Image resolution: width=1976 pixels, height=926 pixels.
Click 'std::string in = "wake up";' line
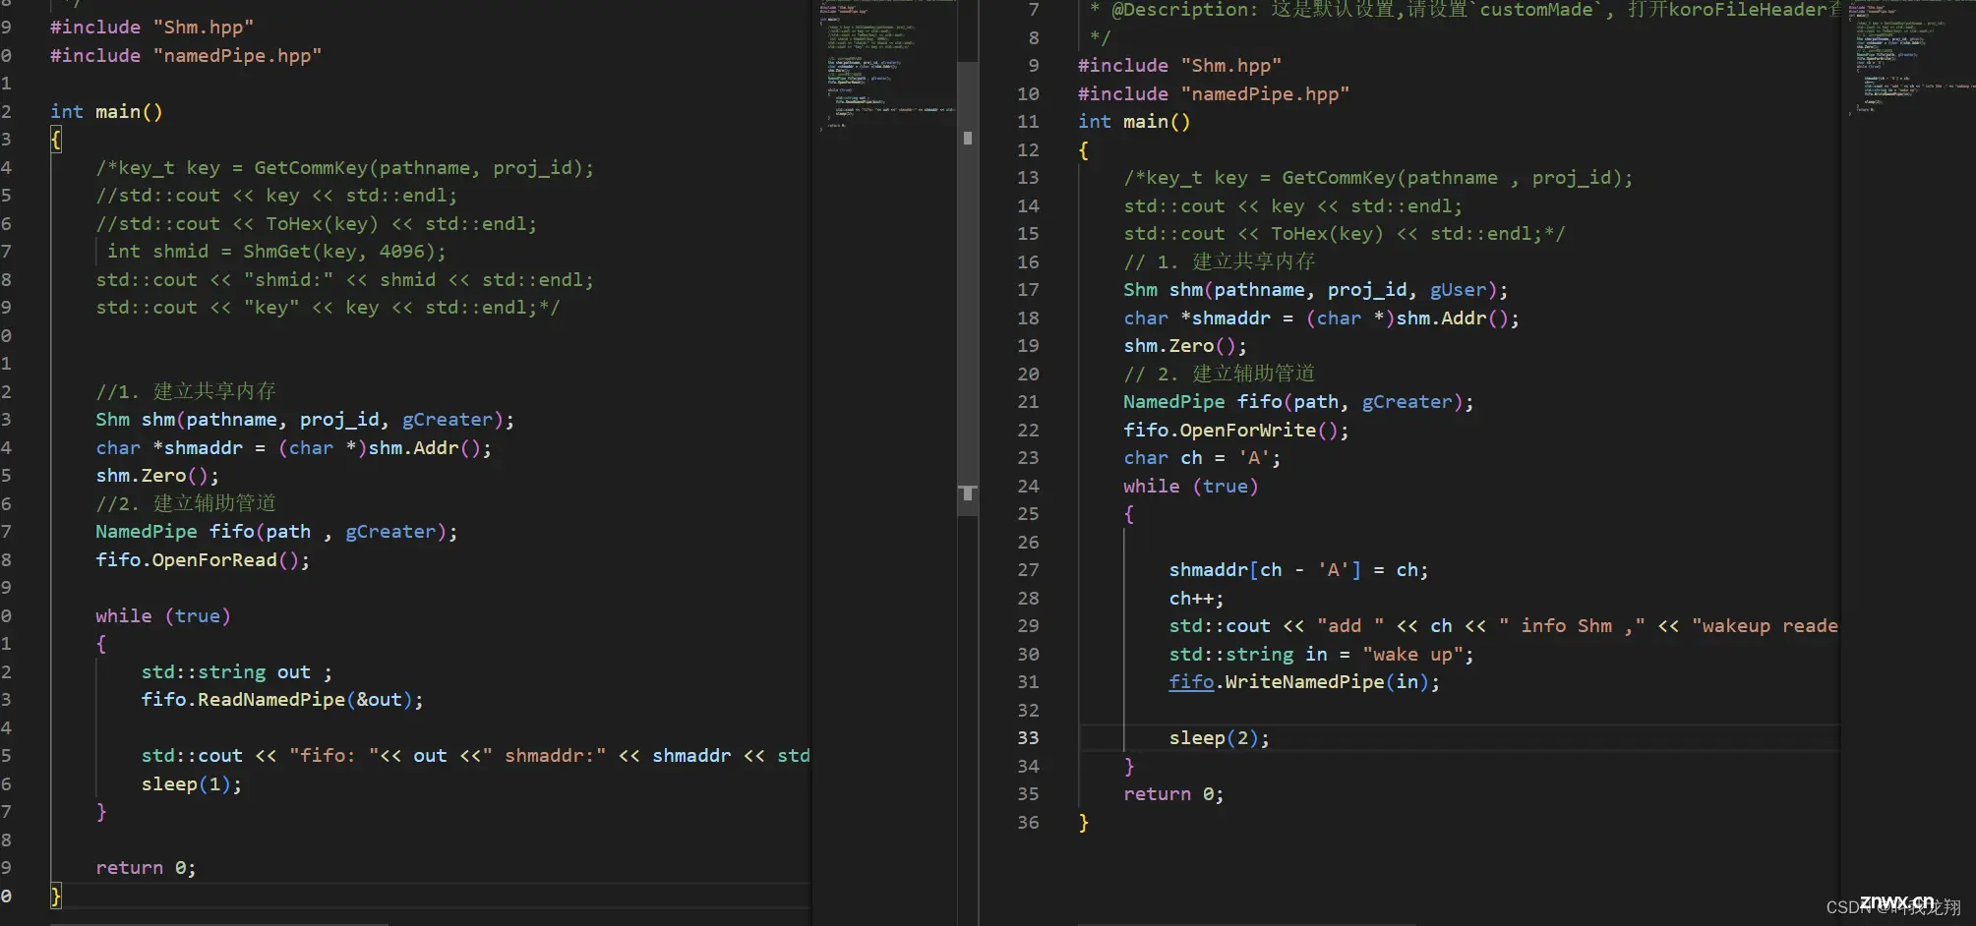(x=1321, y=655)
